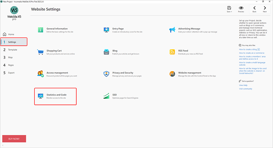Screen dimensions: 273x148
Task: Open the Home sidebar item
Action: pos(14,34)
